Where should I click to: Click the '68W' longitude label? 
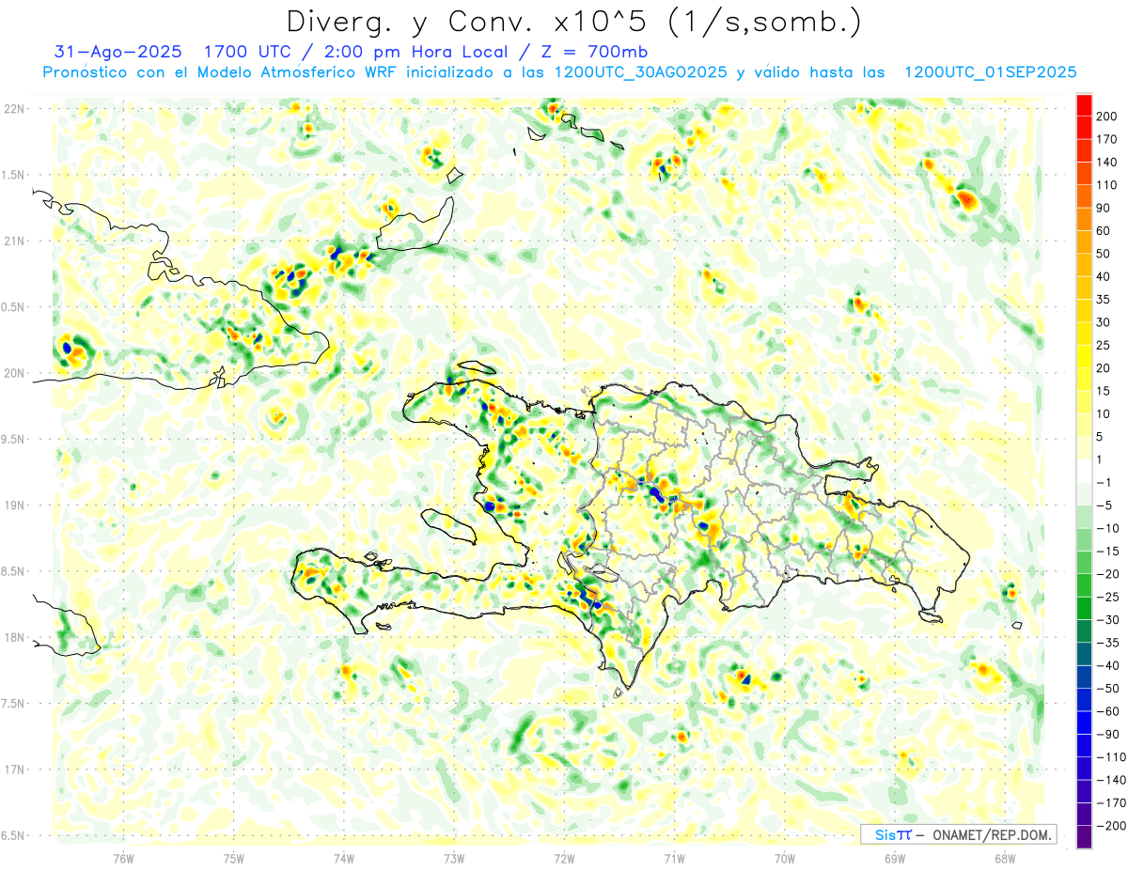[1004, 858]
